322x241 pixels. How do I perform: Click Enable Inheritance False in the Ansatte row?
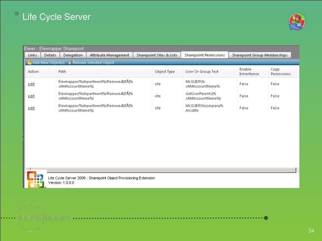tap(244, 108)
